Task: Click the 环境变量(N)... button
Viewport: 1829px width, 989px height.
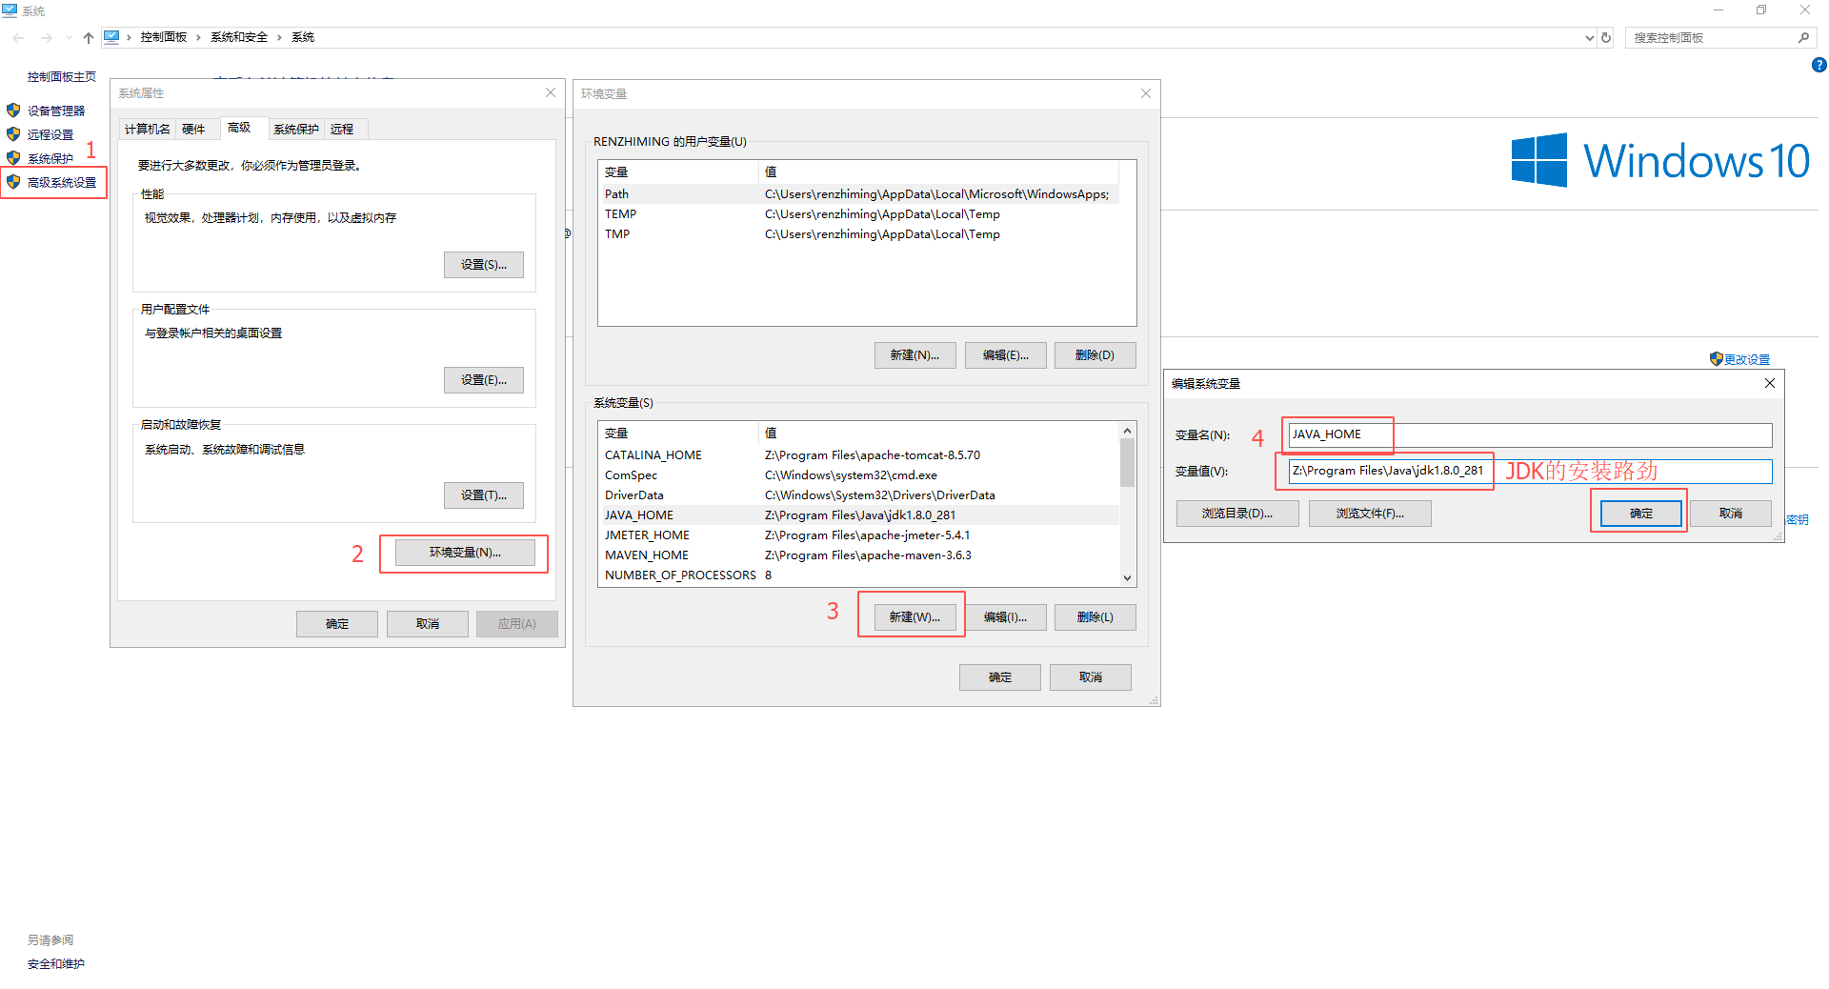Action: (465, 553)
